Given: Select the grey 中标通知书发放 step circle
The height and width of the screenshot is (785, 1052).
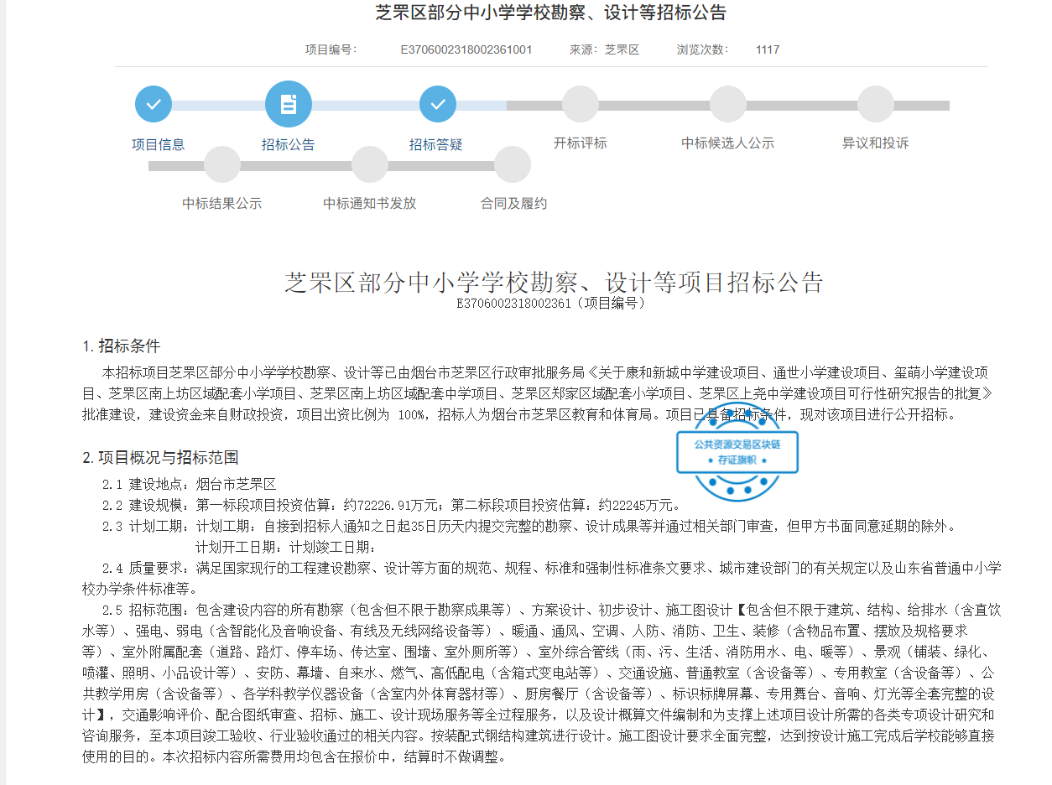Looking at the screenshot, I should click(x=370, y=164).
